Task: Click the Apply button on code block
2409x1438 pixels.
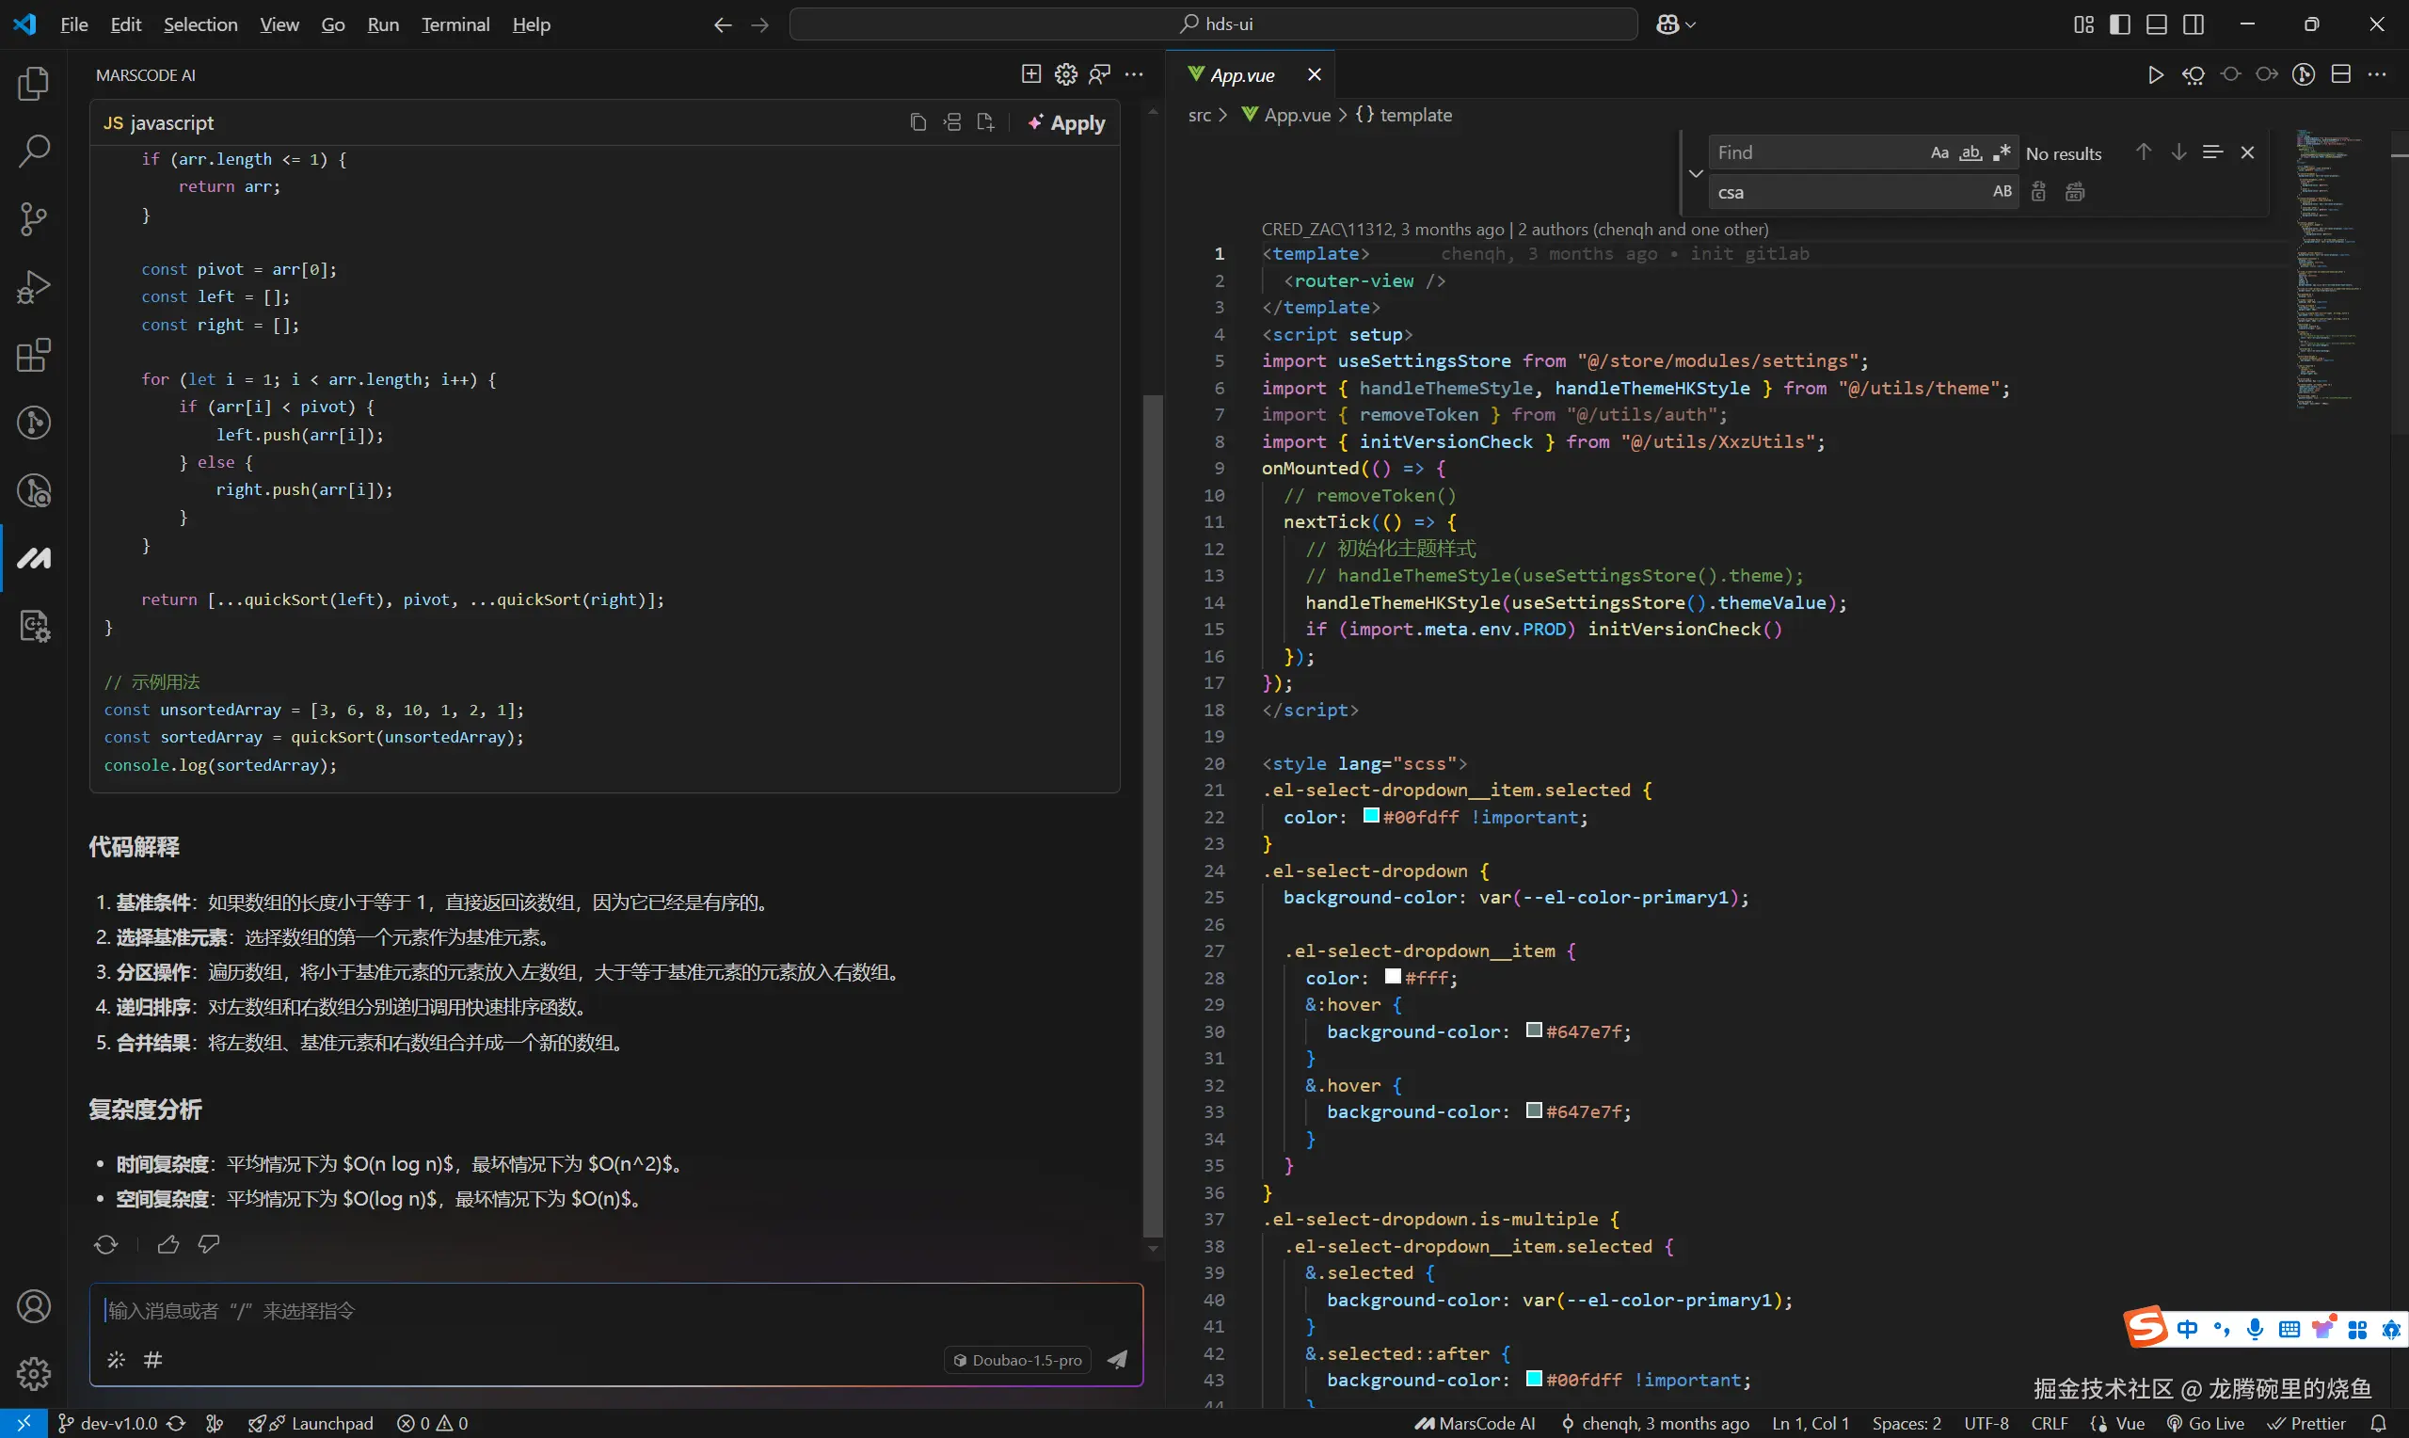Action: point(1066,123)
